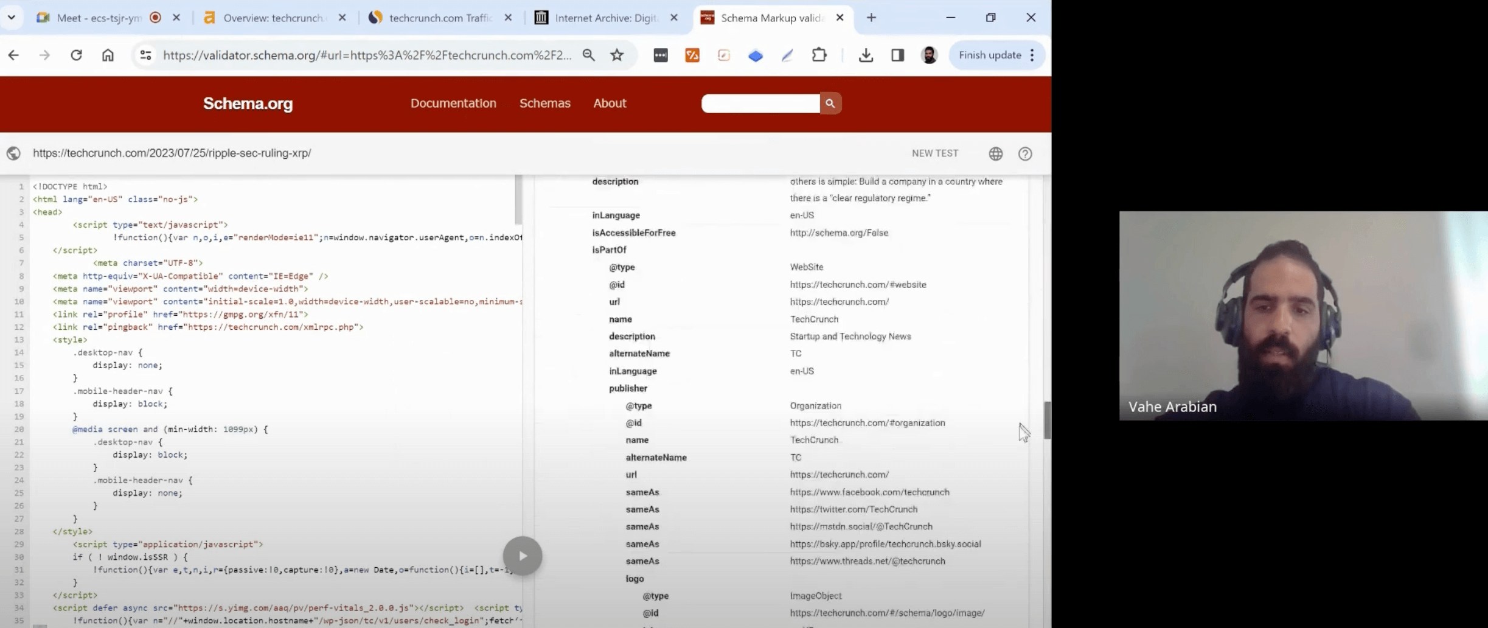The width and height of the screenshot is (1488, 628).
Task: Open a new browser tab with the plus icon
Action: 872,18
